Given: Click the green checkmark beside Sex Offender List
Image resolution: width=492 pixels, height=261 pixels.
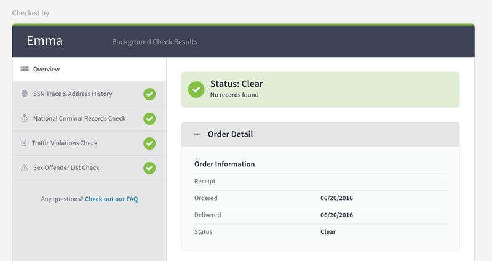Looking at the screenshot, I should (149, 168).
